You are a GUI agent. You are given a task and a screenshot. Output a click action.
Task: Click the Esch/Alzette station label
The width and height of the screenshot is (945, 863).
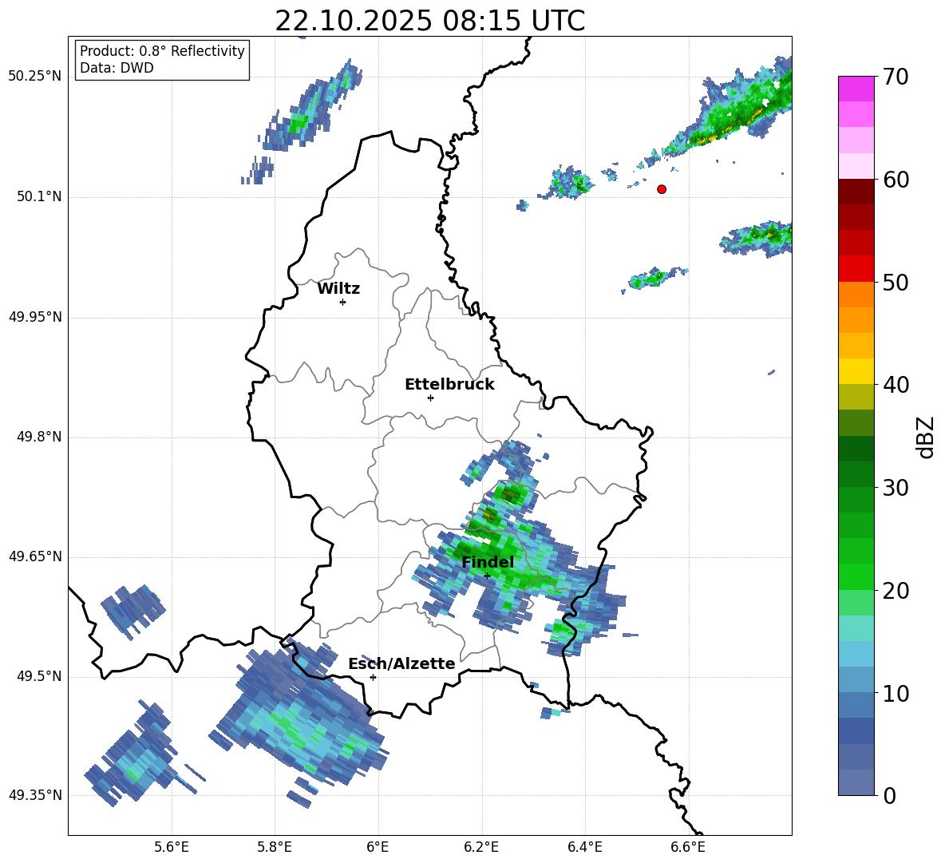coord(402,663)
